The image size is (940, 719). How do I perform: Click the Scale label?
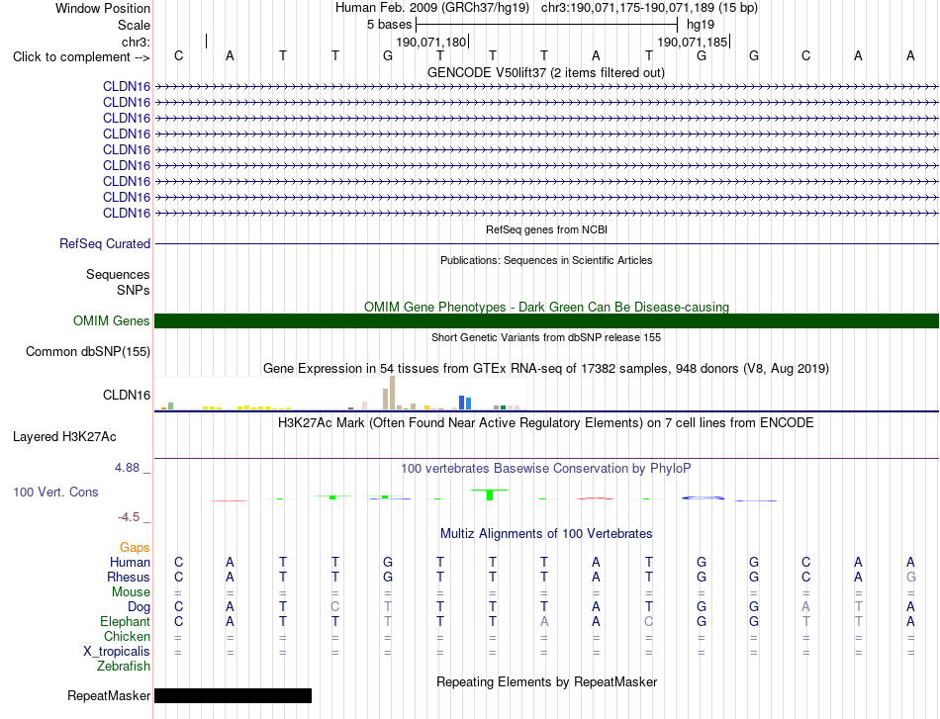click(134, 25)
